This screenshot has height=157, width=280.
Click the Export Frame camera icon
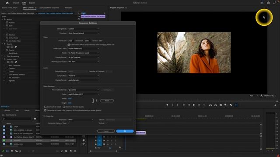[220, 105]
